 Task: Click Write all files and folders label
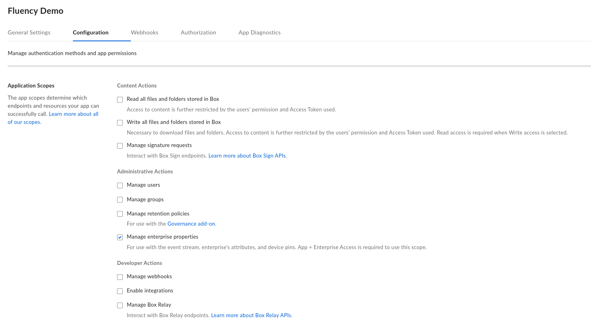coord(174,122)
